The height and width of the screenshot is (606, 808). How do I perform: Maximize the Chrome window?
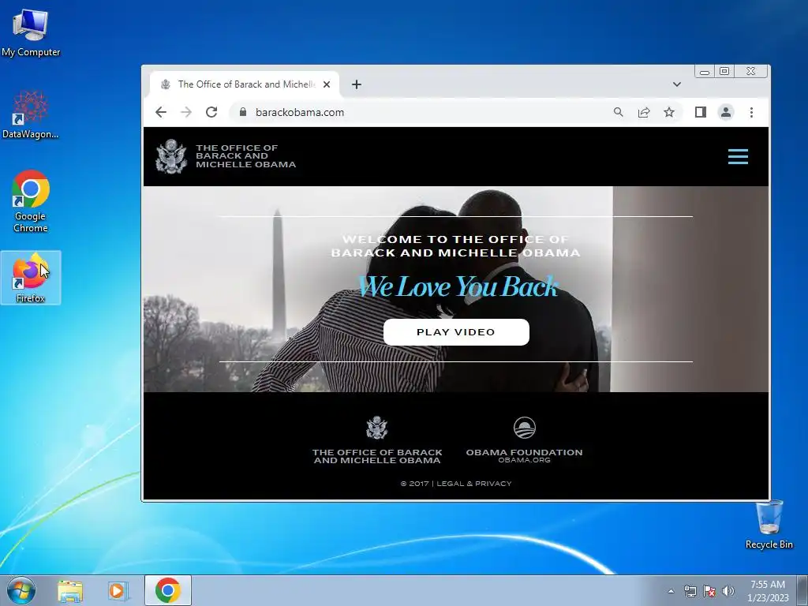click(724, 72)
